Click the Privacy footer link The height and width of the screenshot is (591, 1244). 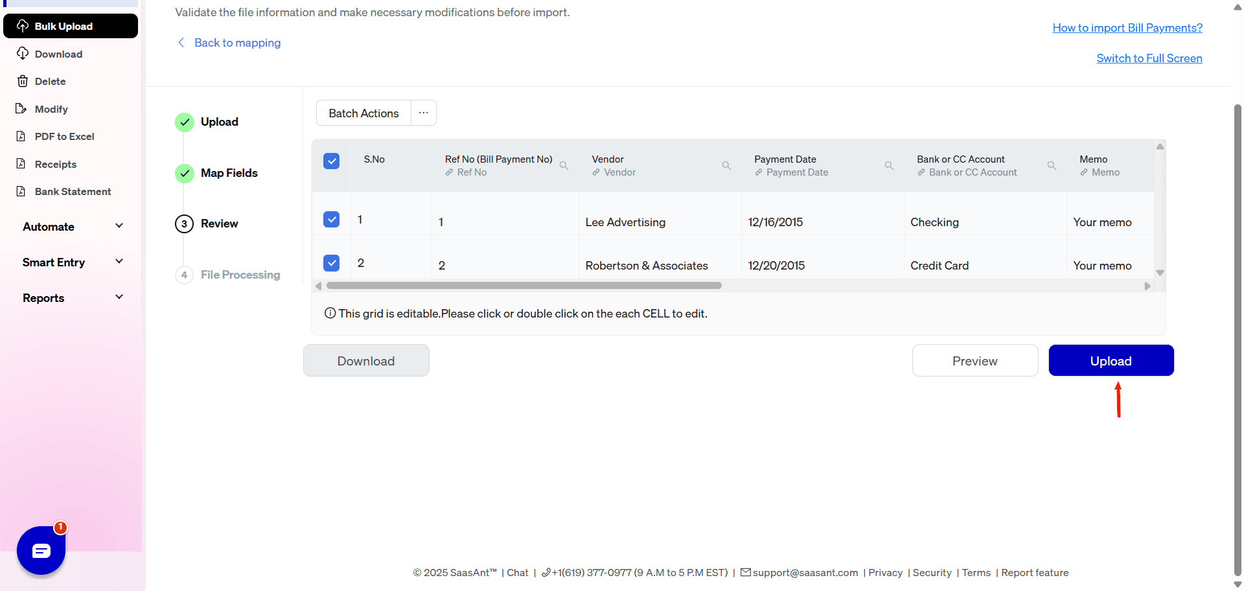click(885, 572)
